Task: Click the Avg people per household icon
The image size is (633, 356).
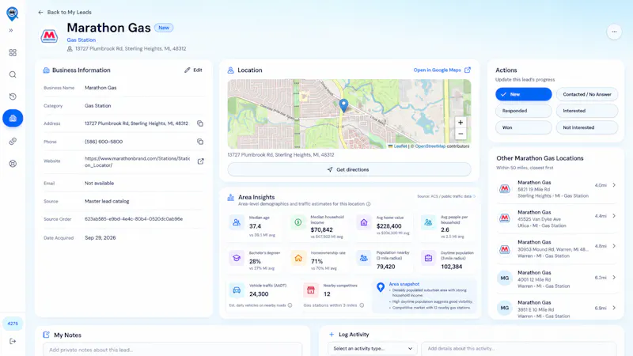Action: coord(428,222)
